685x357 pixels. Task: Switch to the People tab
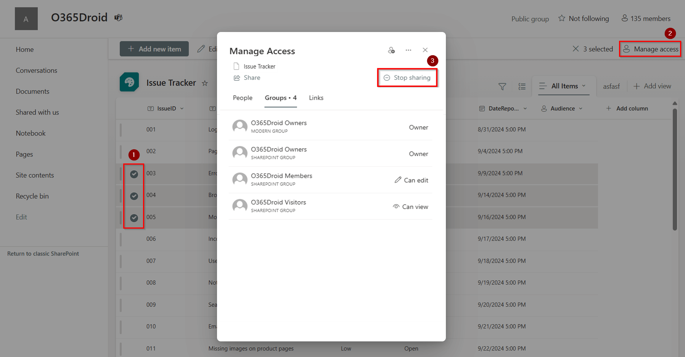tap(242, 98)
